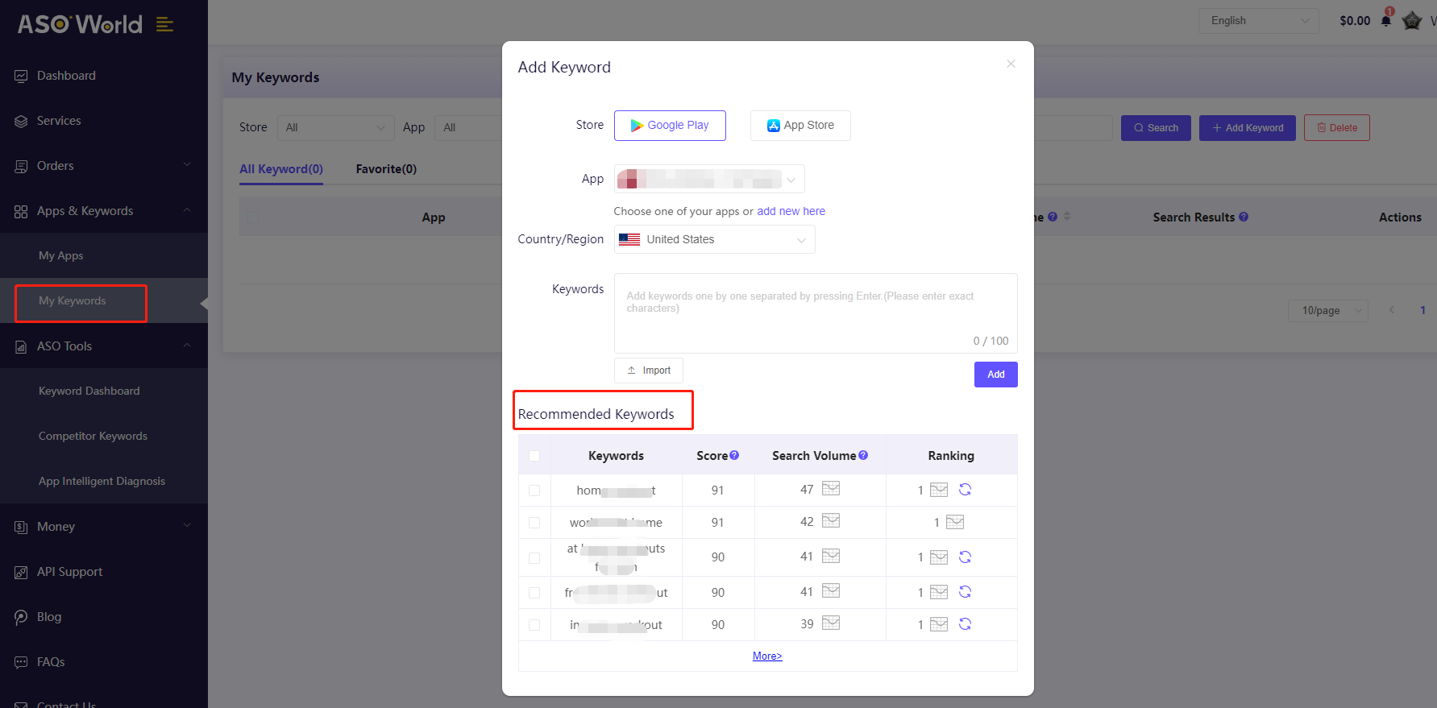The image size is (1437, 708).
Task: Click the Add button in dialog
Action: 996,375
